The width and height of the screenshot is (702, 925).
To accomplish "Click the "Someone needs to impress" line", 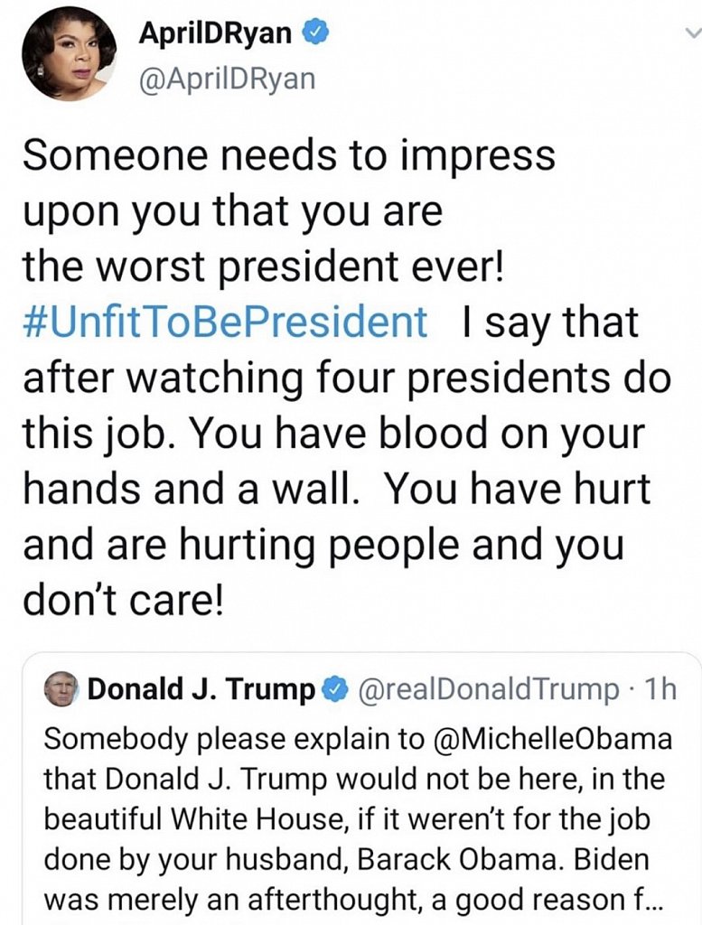I will click(287, 155).
